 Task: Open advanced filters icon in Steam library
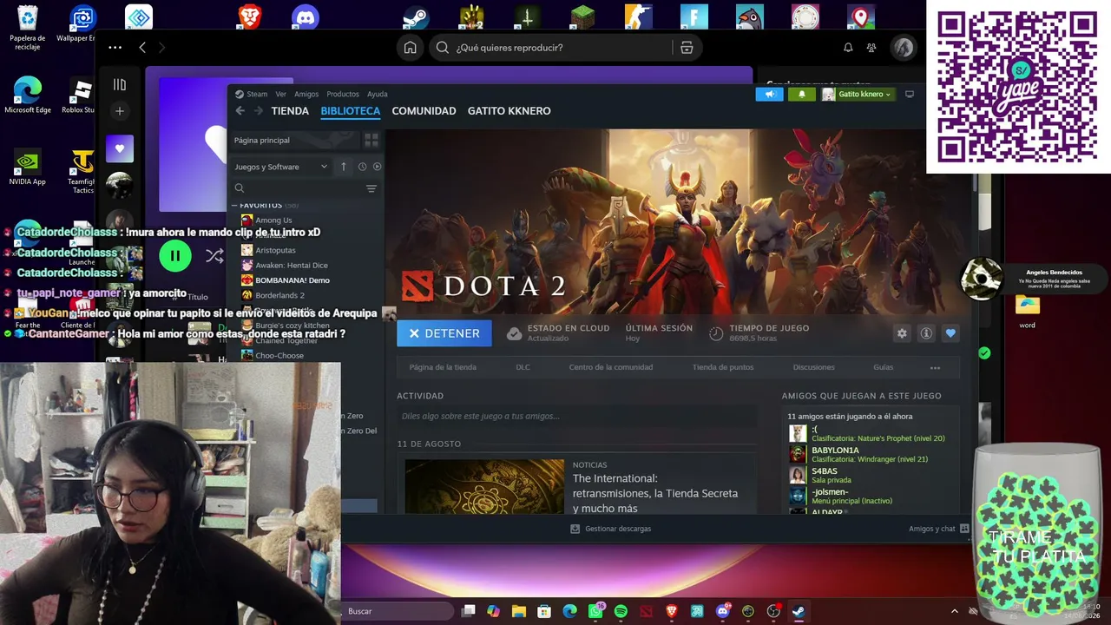point(371,188)
